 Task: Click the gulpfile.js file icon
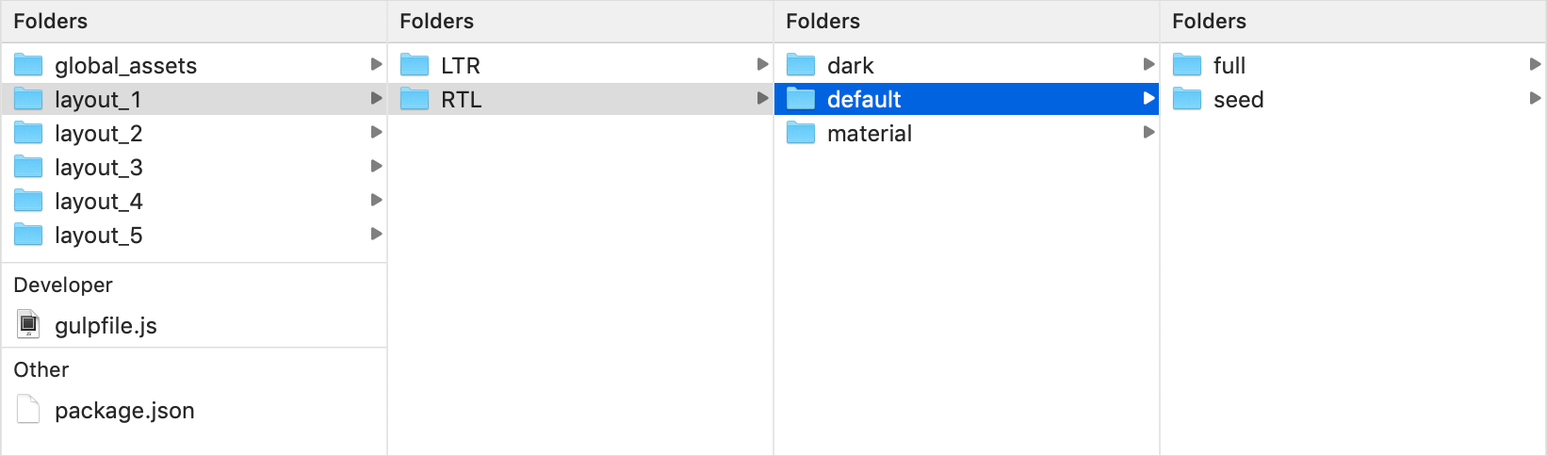(29, 324)
